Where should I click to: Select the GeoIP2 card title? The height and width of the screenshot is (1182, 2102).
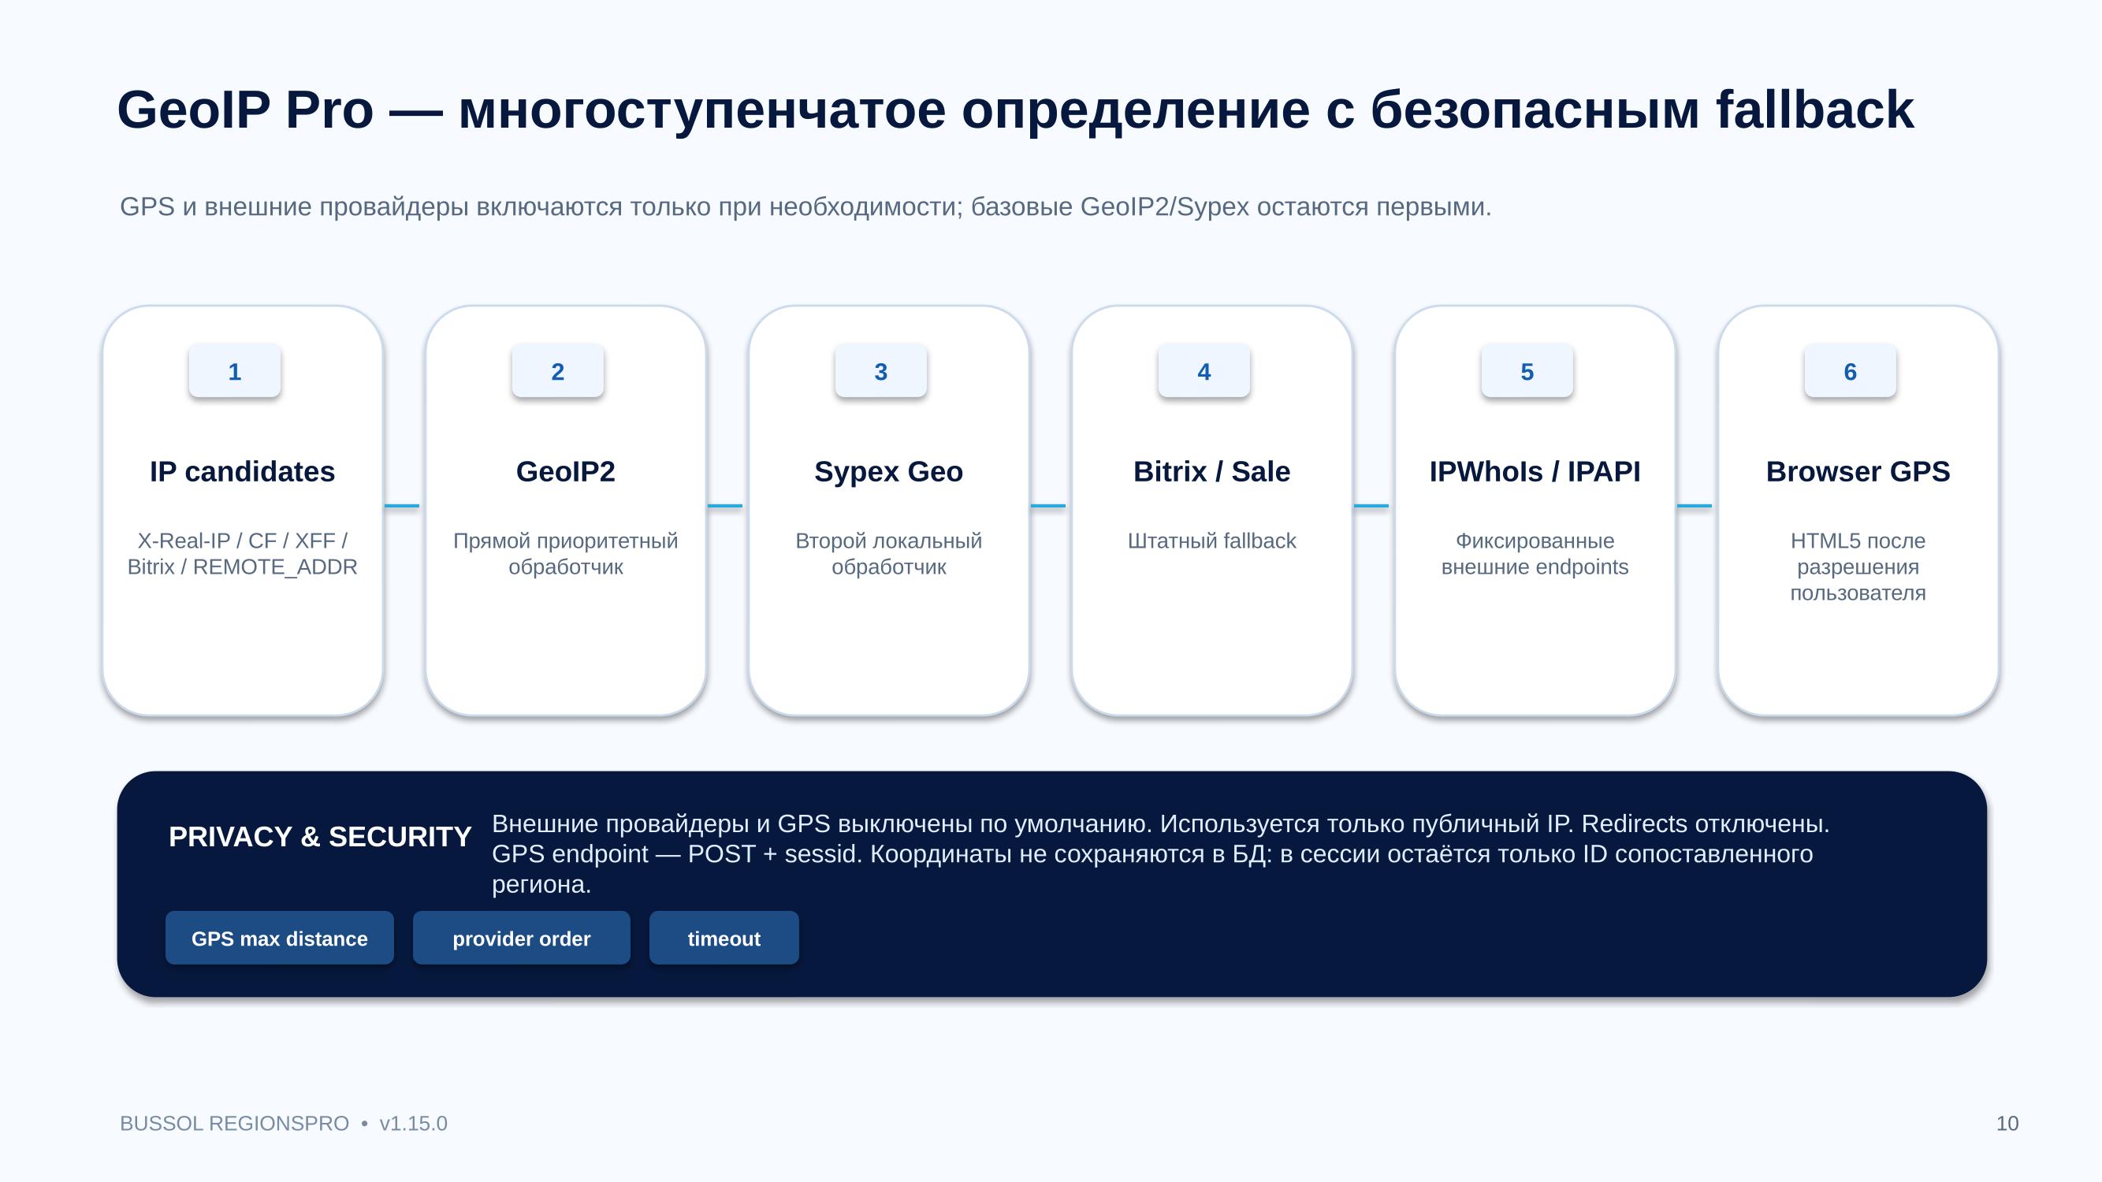(x=565, y=471)
